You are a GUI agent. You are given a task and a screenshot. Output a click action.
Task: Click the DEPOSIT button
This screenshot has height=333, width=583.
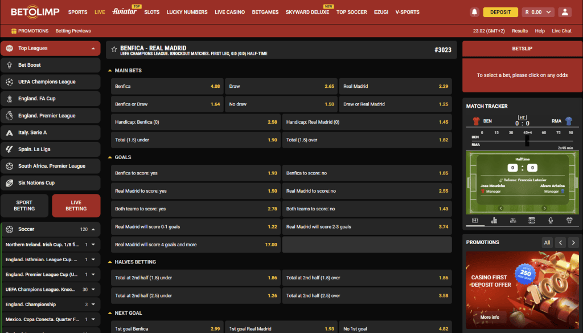tap(500, 13)
